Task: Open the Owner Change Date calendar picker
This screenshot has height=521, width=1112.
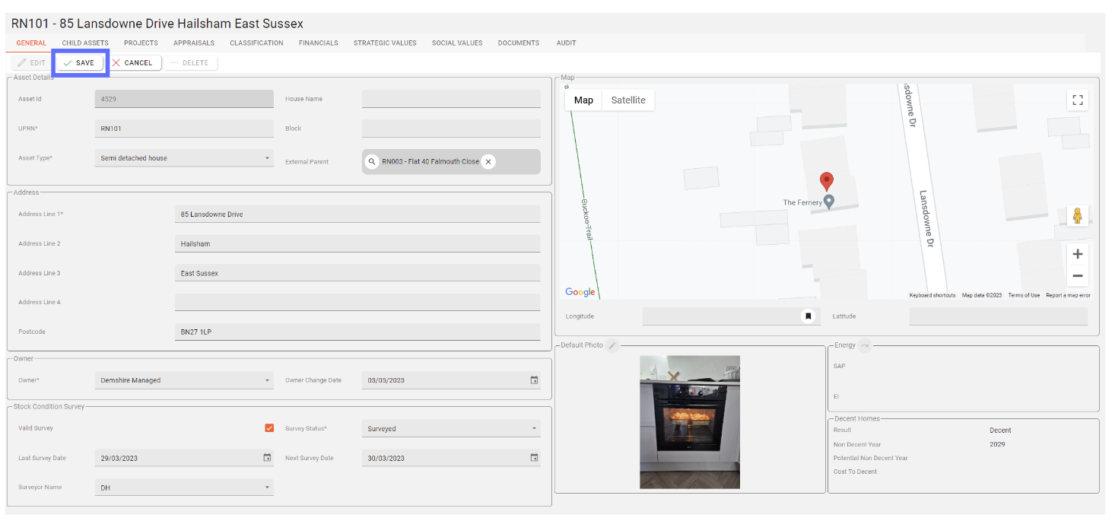Action: (x=534, y=380)
